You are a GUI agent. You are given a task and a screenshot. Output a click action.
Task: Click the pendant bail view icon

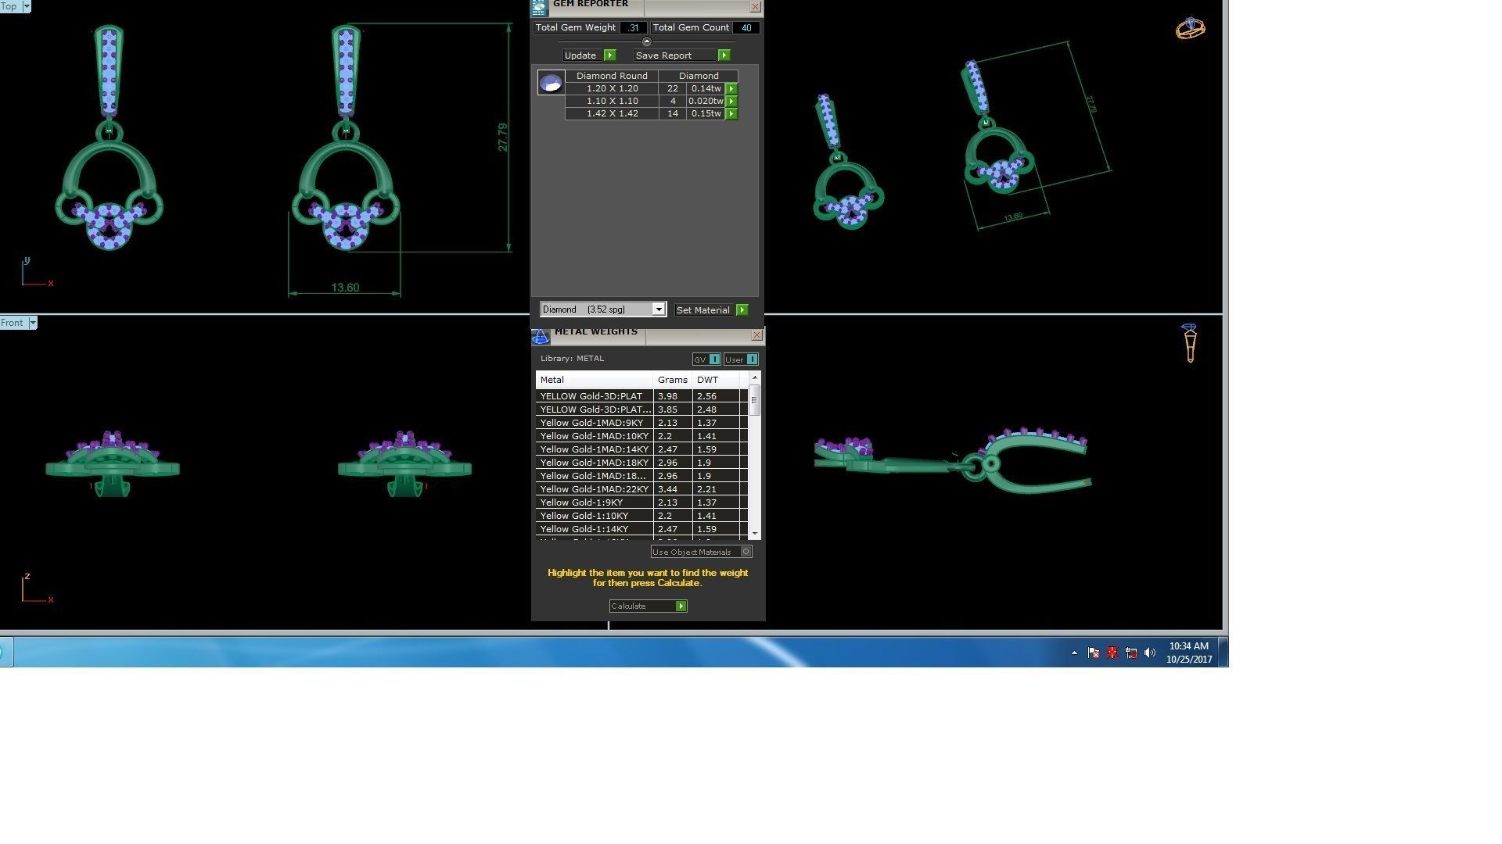coord(1190,343)
